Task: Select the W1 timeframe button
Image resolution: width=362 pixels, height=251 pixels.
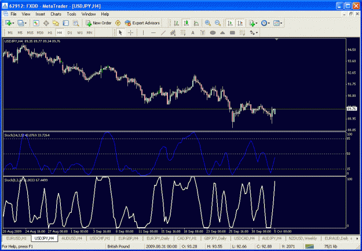Action: tap(80, 33)
